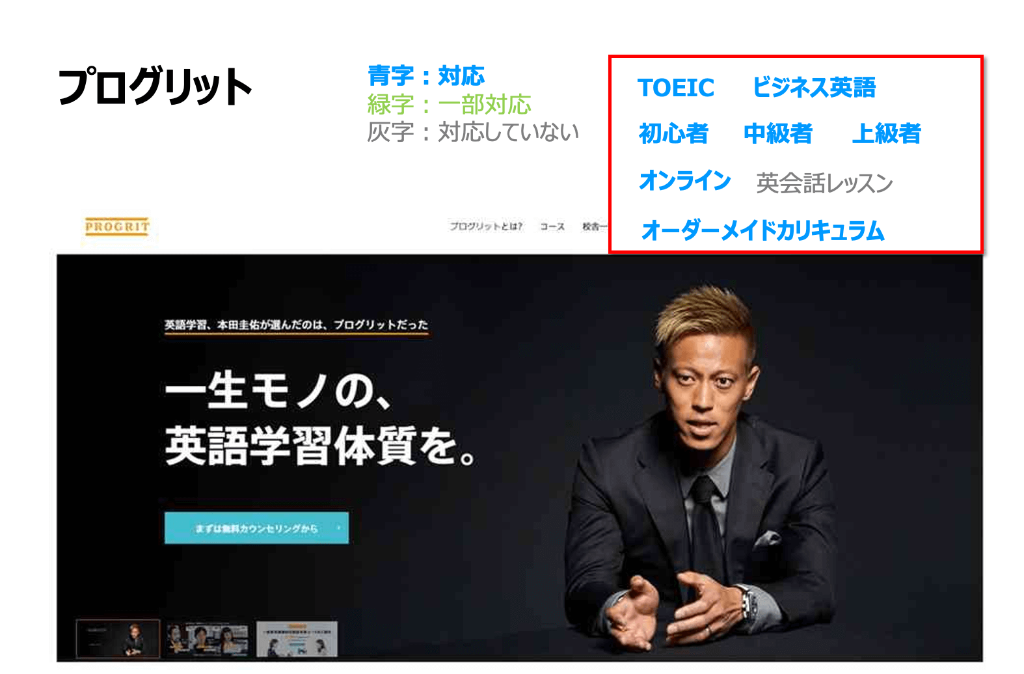Open the コース navigation item
1024x674 pixels.
552,226
